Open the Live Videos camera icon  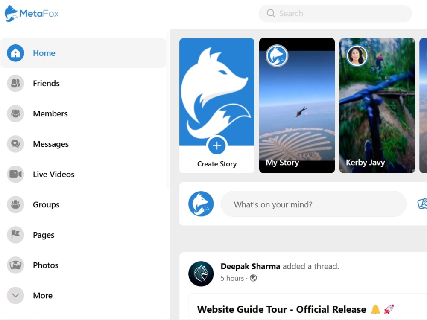click(x=15, y=174)
